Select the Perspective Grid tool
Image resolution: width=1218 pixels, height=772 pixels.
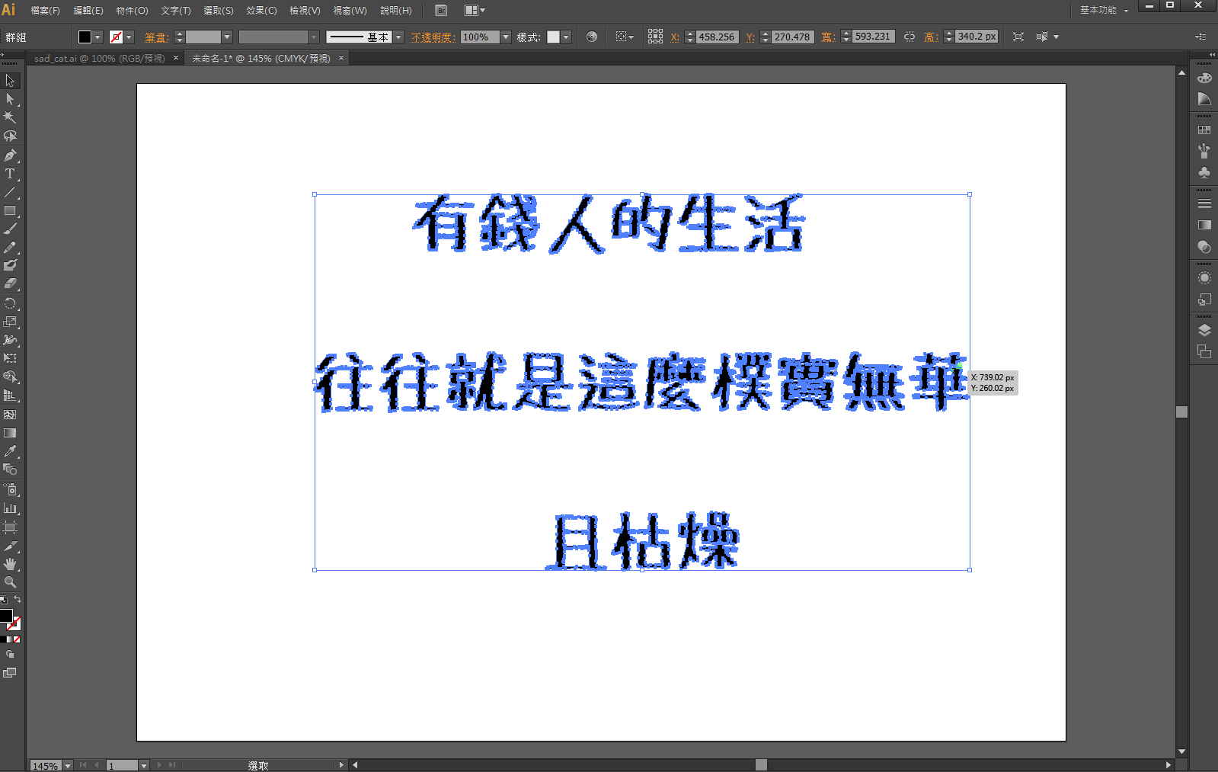[10, 396]
